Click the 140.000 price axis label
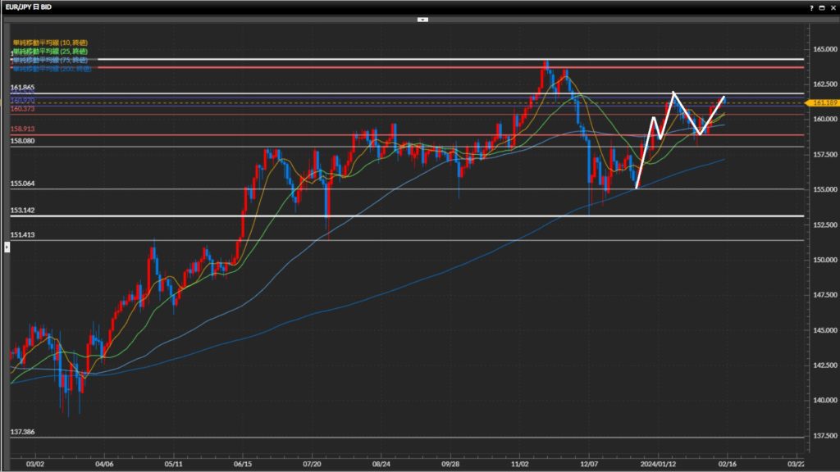The height and width of the screenshot is (472, 840). [822, 401]
